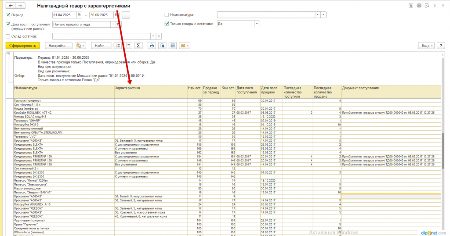Open the Еще menu
450x236 pixels.
[x=426, y=46]
